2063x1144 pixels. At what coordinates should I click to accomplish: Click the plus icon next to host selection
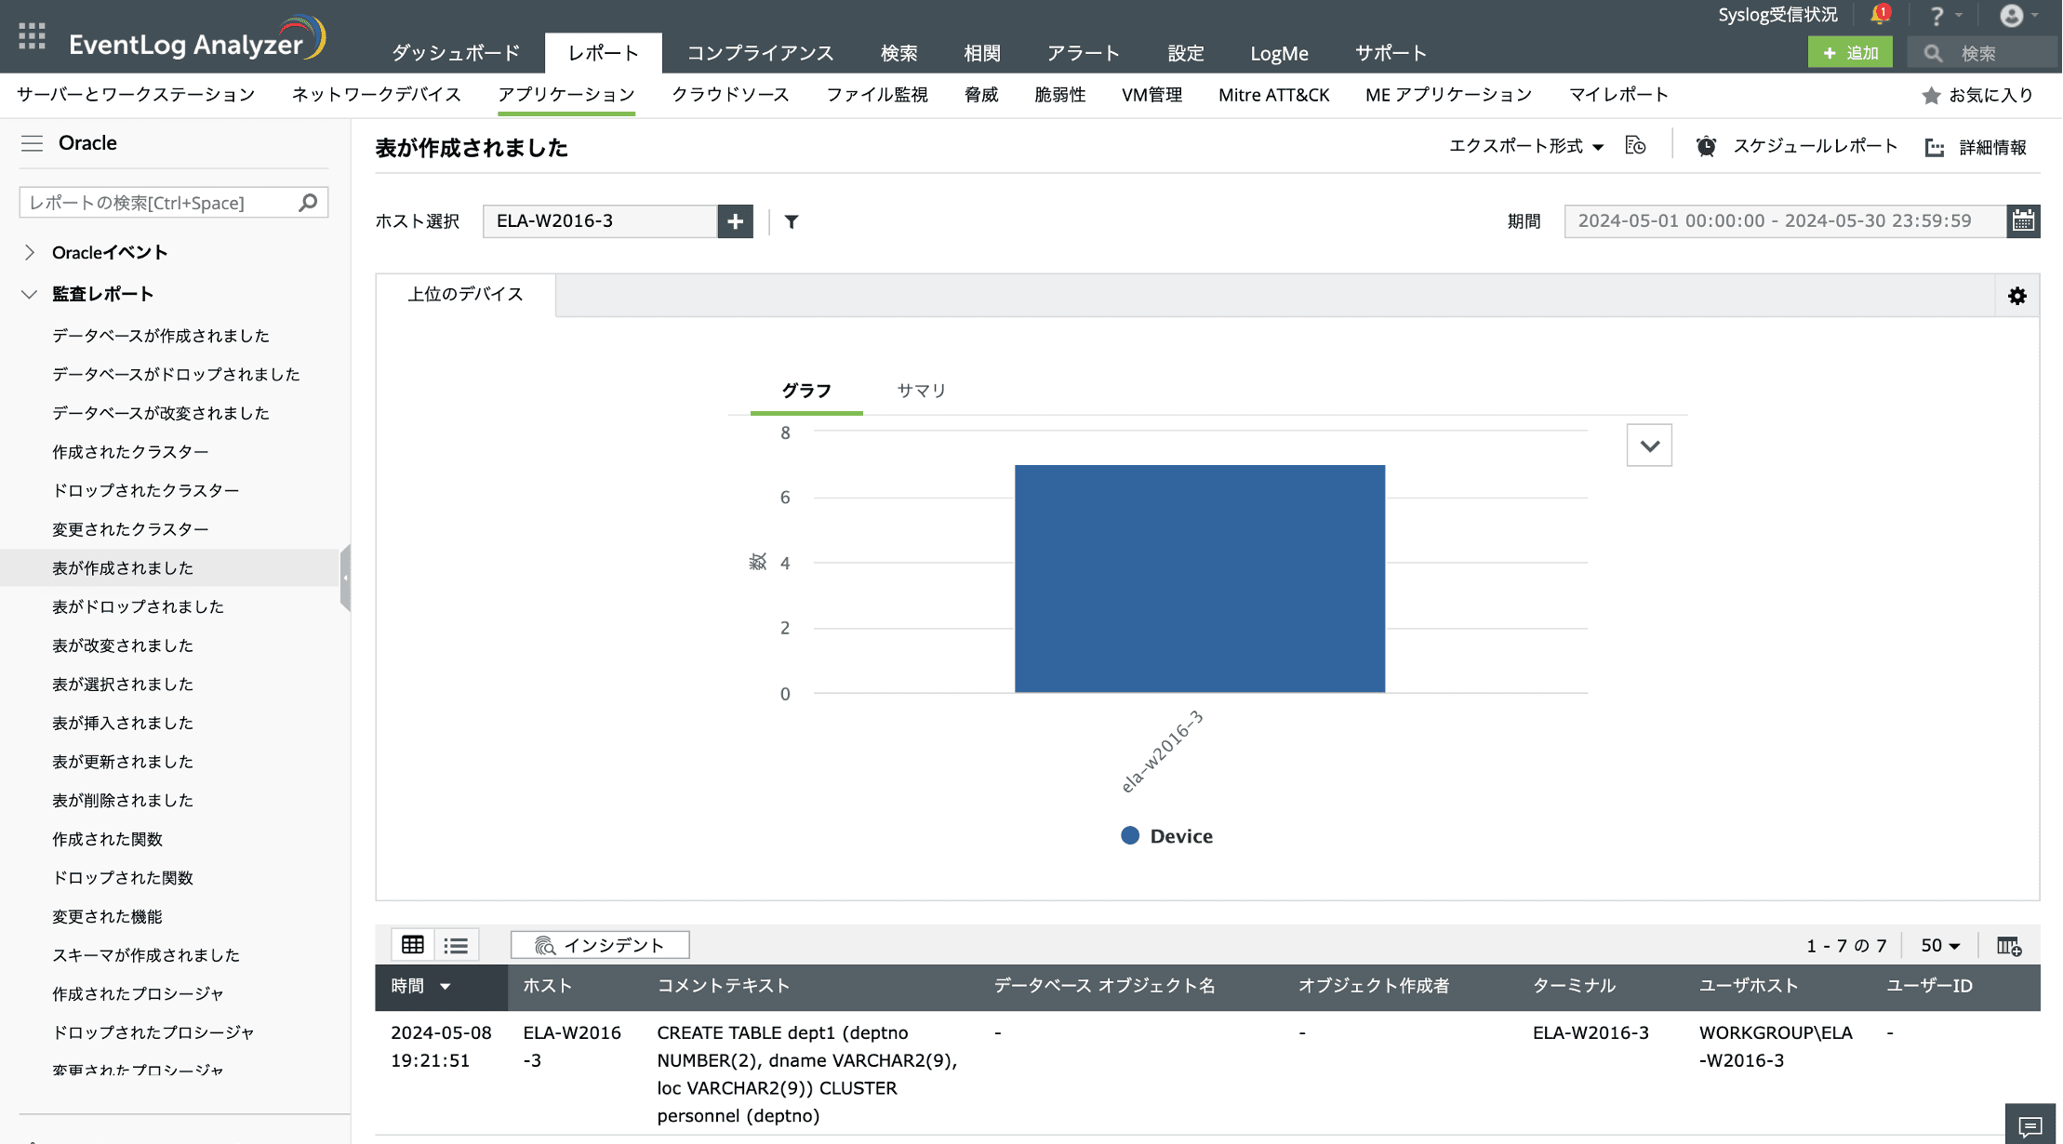coord(735,221)
